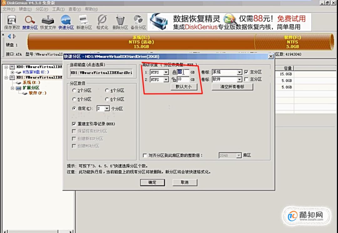This screenshot has height=233, width=338.
Task: Click the partition 1 size input field
Action: click(x=183, y=72)
